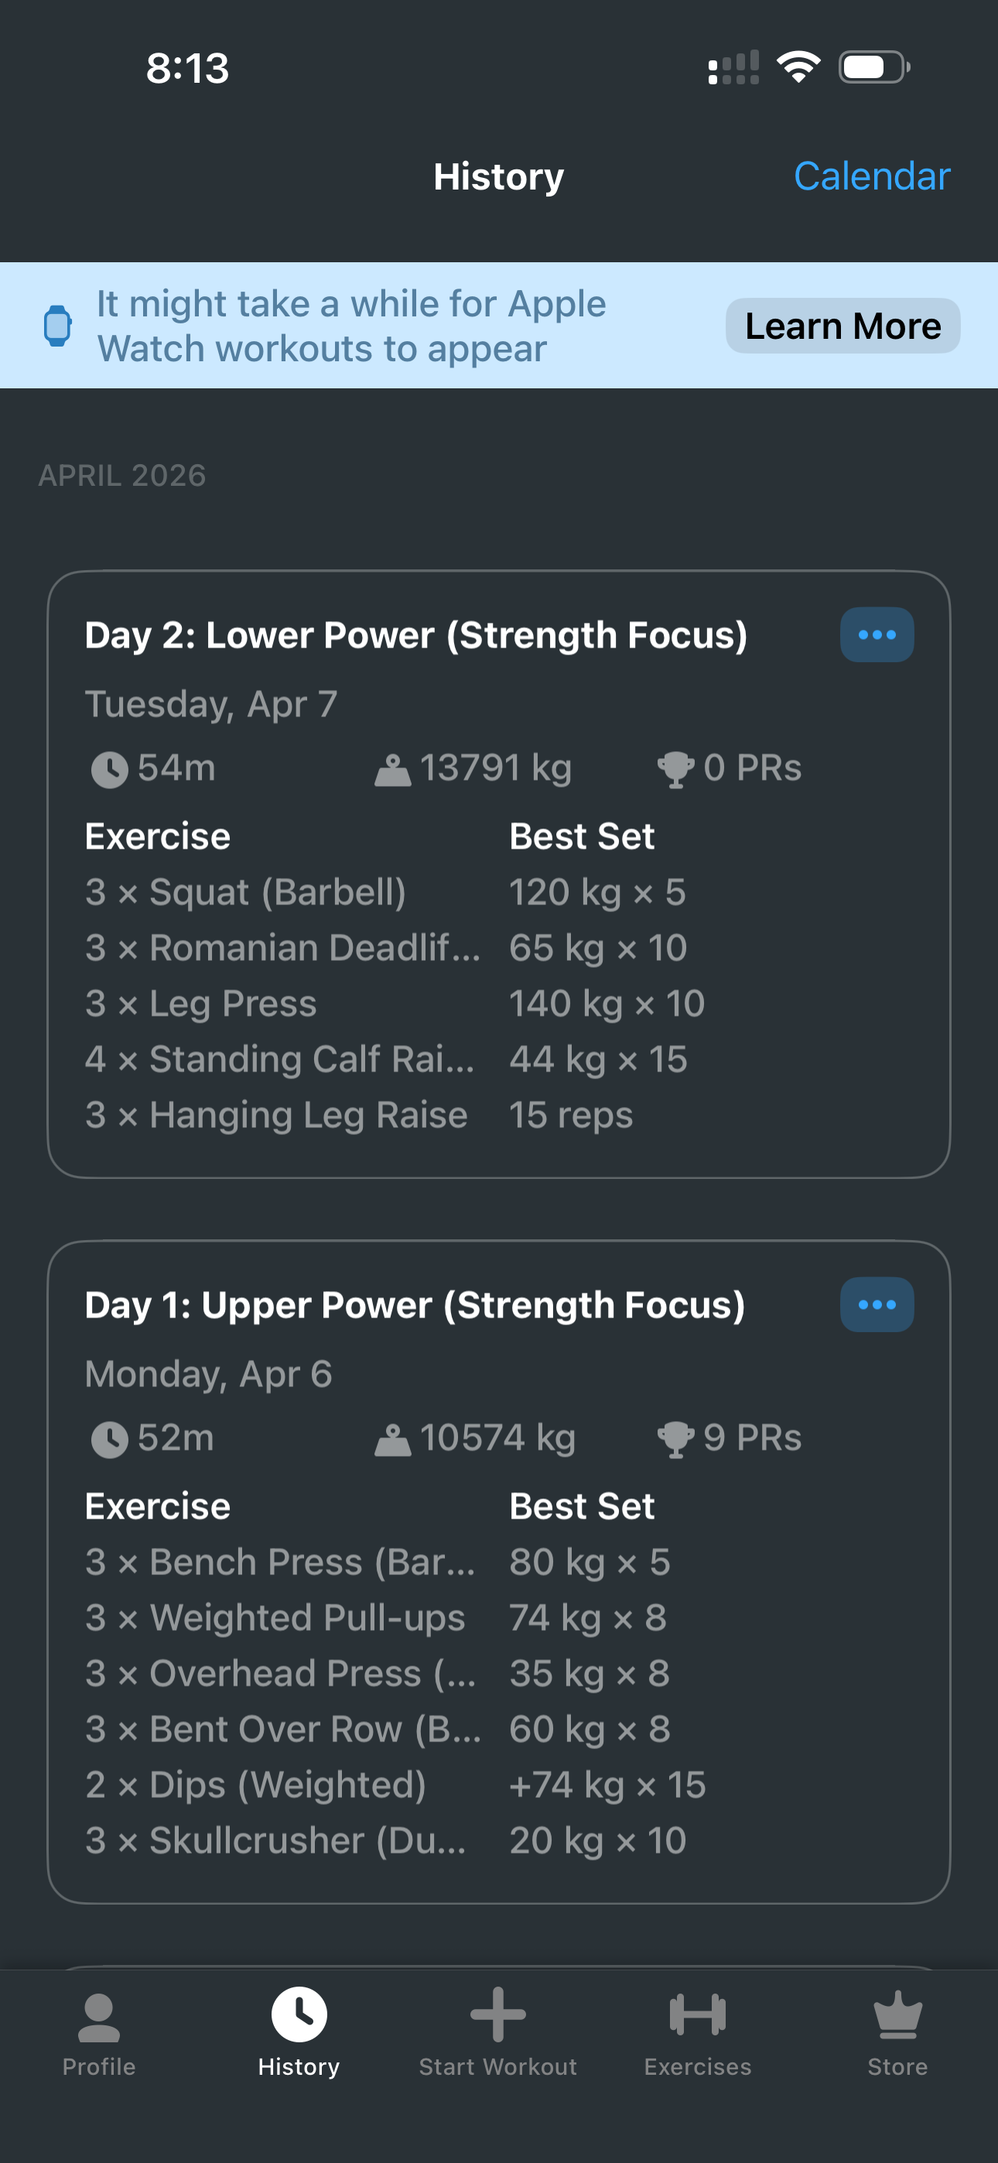998x2163 pixels.
Task: Open options menu for Day 2 workout
Action: pyautogui.click(x=877, y=635)
